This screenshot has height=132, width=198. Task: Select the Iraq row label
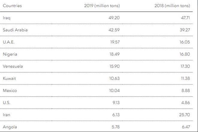tap(7, 18)
